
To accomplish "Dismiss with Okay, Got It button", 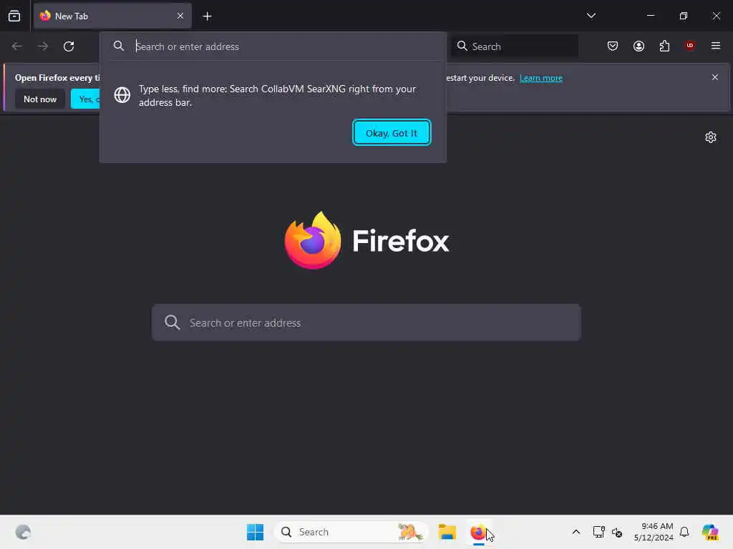I will [x=392, y=132].
